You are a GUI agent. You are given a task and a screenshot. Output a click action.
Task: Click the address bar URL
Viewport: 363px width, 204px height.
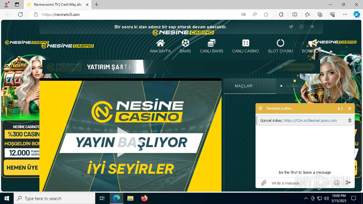click(x=61, y=14)
